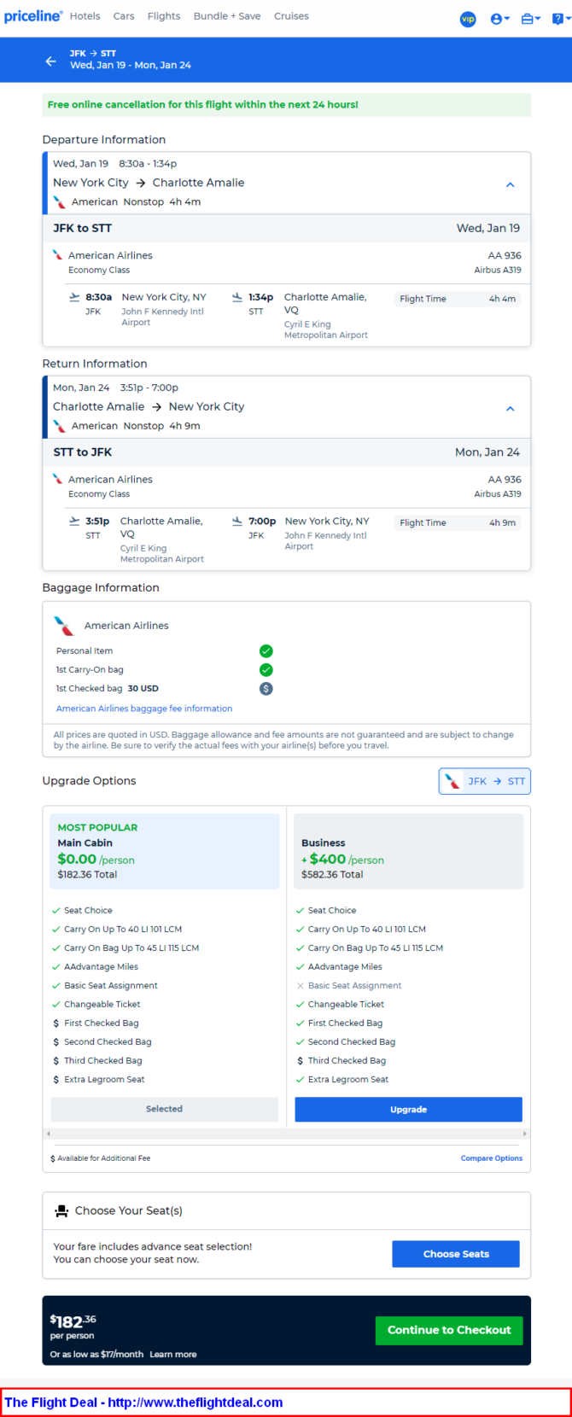Viewport: 572px width, 1417px height.
Task: Click checkmark beside Business AAdvantage Miles
Action: (300, 967)
